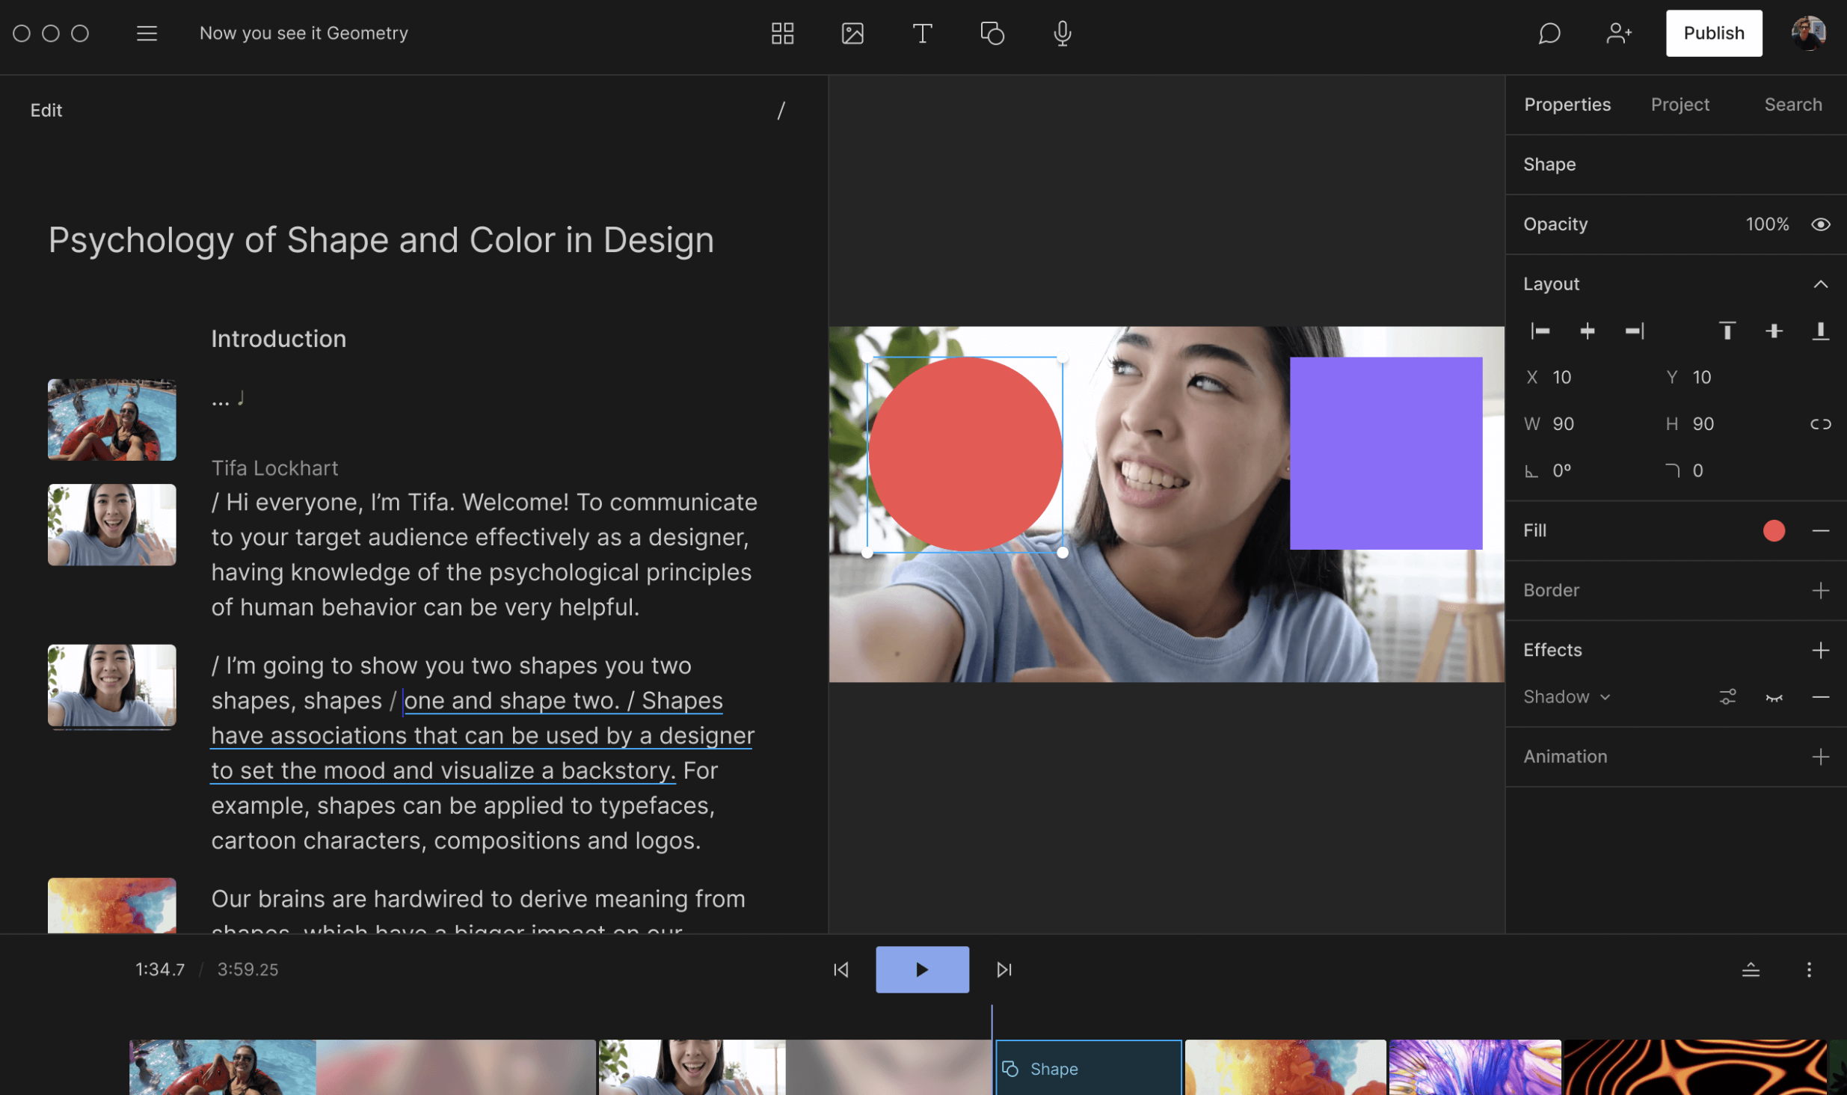
Task: Switch to the Project tab
Action: point(1680,104)
